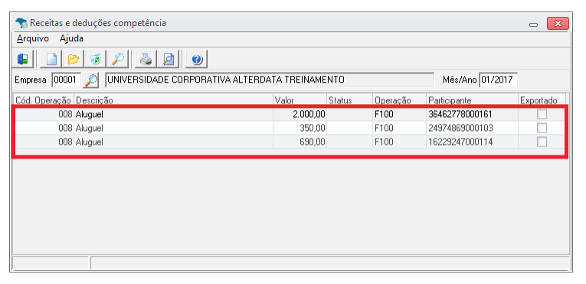Click the Mês/Ano field 01/2017
The height and width of the screenshot is (284, 586).
pyautogui.click(x=498, y=80)
